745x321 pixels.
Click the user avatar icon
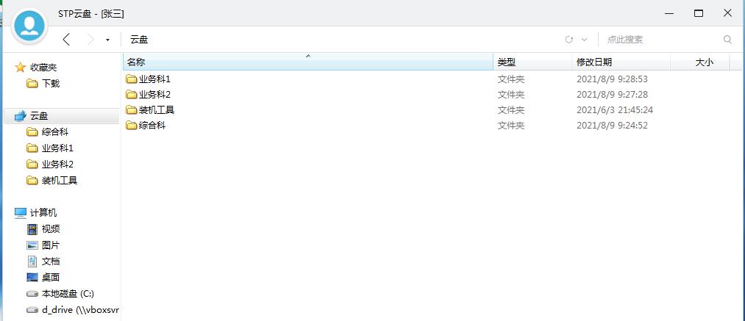pyautogui.click(x=29, y=26)
